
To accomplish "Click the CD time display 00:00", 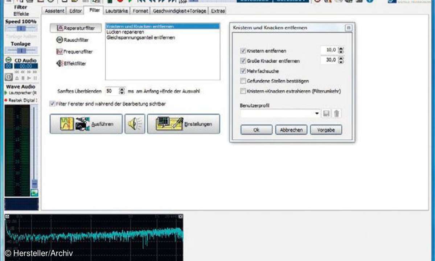I will tap(26, 66).
